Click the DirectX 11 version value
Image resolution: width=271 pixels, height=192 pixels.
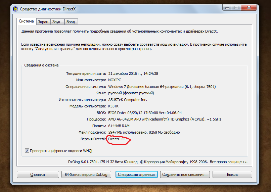click(117, 139)
